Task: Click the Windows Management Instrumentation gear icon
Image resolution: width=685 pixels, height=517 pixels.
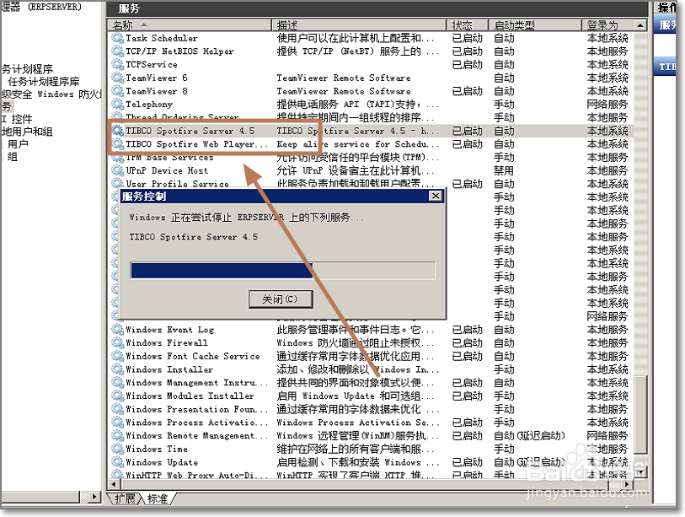Action: (x=117, y=382)
